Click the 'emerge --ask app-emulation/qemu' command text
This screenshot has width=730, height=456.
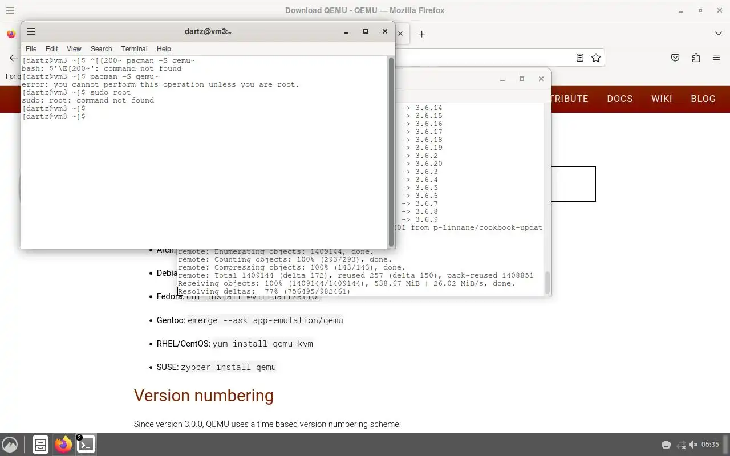pyautogui.click(x=265, y=320)
